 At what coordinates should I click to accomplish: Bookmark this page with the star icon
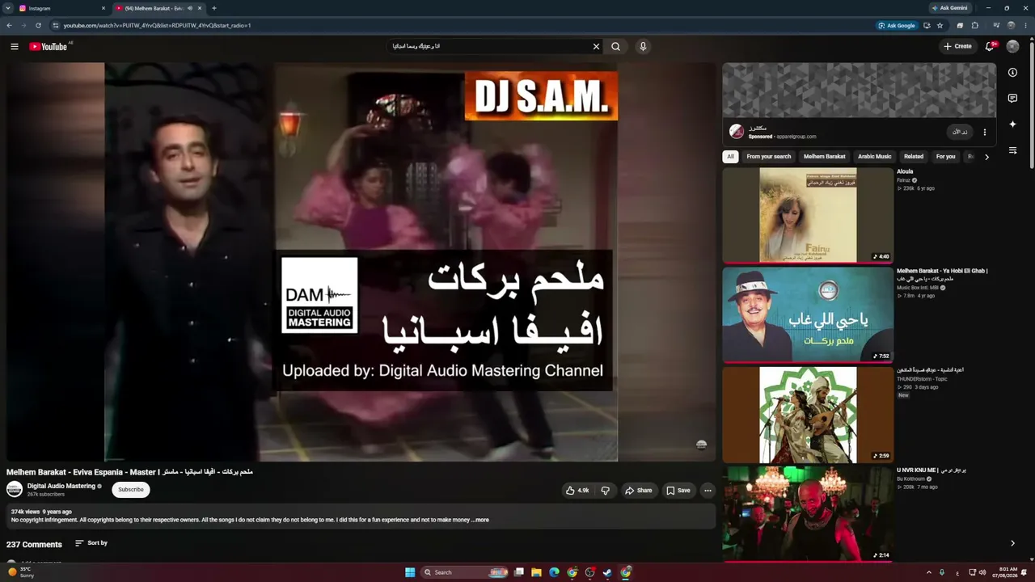click(x=940, y=25)
